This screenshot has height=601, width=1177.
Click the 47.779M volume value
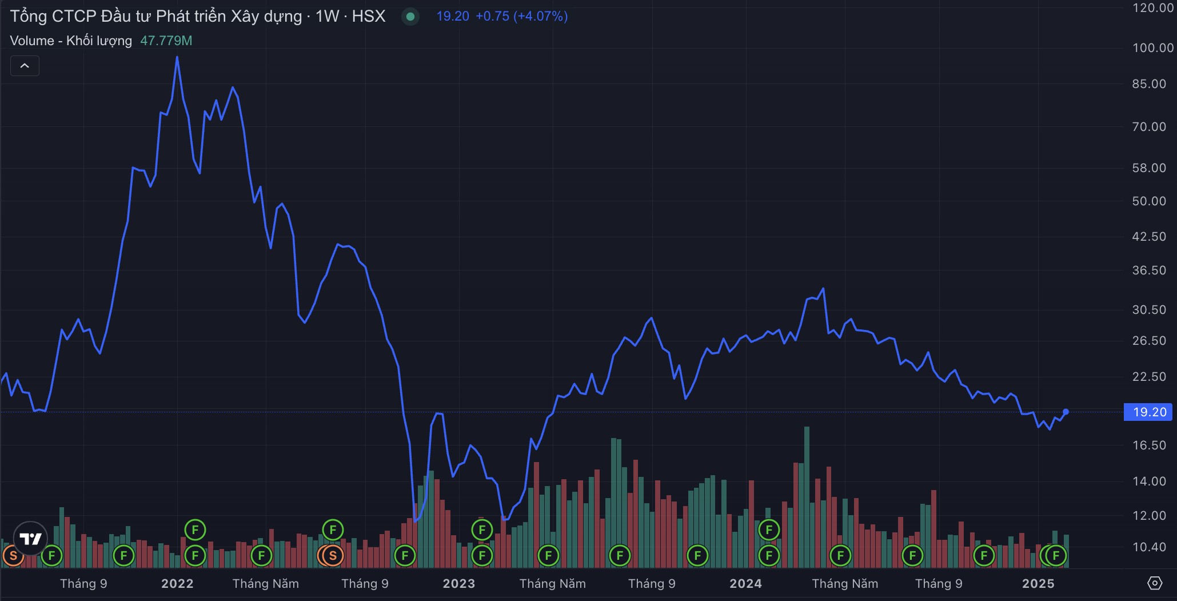coord(166,41)
